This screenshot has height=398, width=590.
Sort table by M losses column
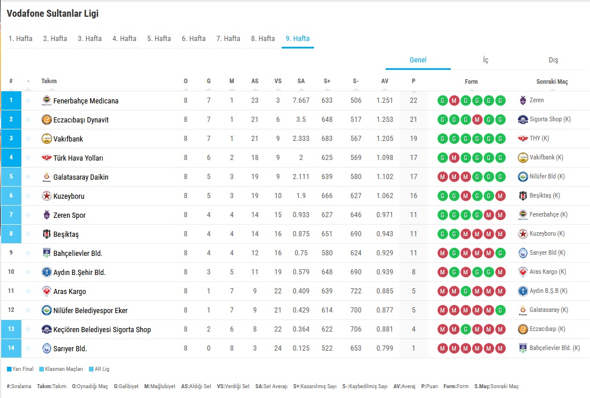click(x=232, y=81)
